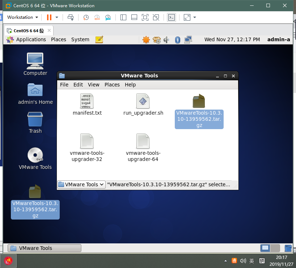Select the Computer desktop icon

(x=35, y=64)
